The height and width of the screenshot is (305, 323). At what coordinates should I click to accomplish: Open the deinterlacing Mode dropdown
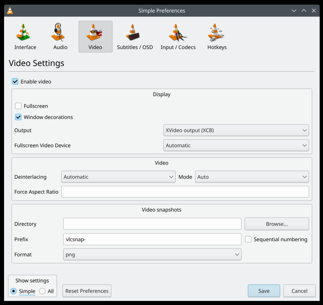point(252,177)
